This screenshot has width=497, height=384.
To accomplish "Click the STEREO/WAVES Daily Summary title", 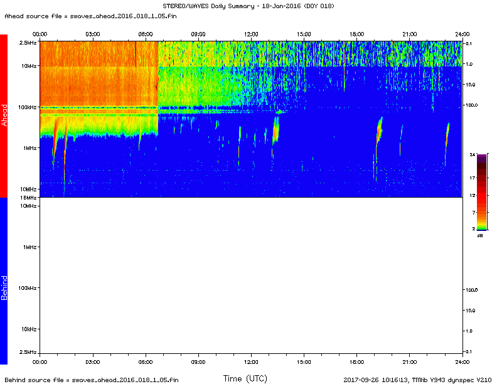I will click(248, 6).
